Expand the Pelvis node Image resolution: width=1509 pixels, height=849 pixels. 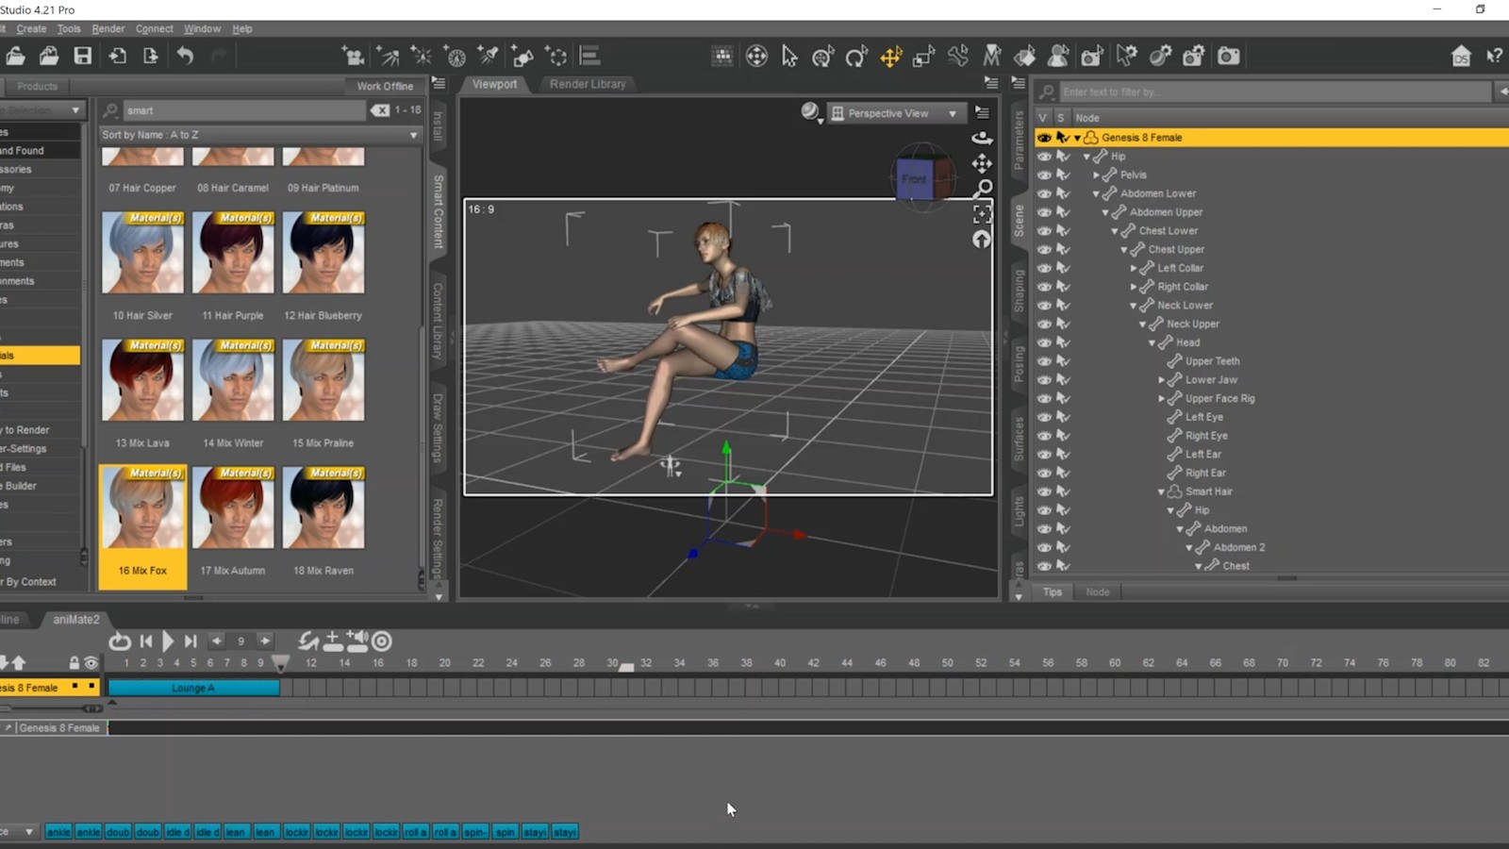click(1096, 175)
